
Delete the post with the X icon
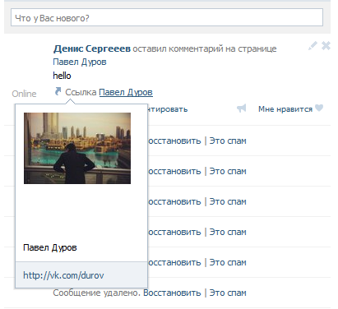(326, 46)
